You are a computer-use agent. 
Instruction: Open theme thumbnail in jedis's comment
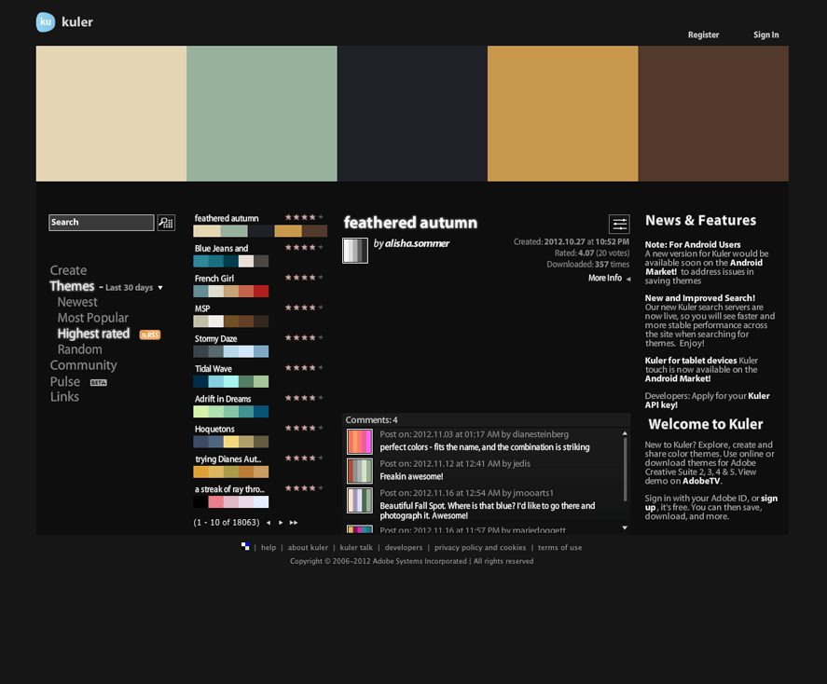pos(360,472)
